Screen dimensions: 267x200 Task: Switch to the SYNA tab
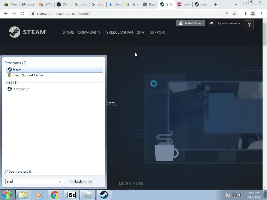point(46,4)
